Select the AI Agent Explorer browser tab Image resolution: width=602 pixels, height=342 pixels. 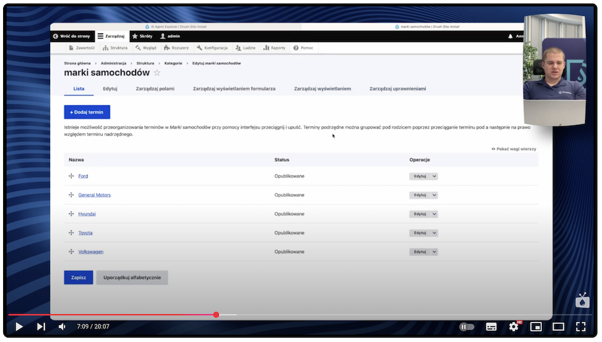click(x=176, y=26)
